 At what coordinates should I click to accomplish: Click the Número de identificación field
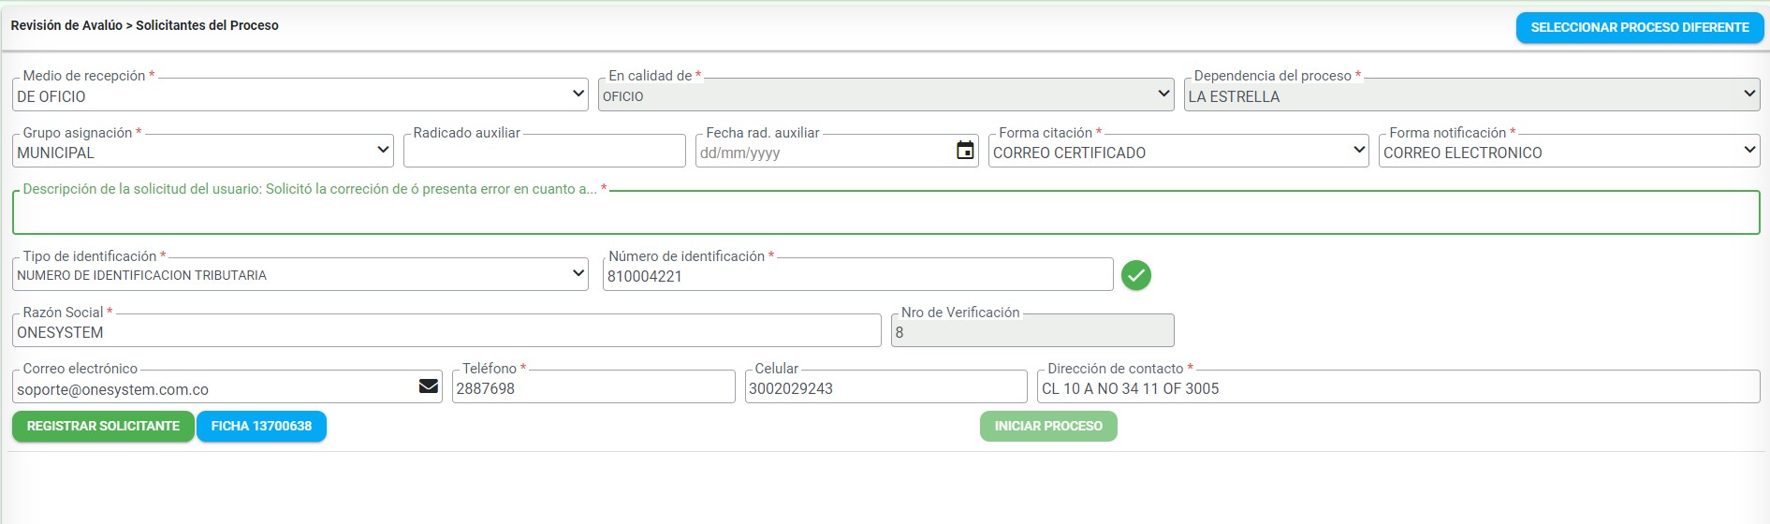click(856, 276)
